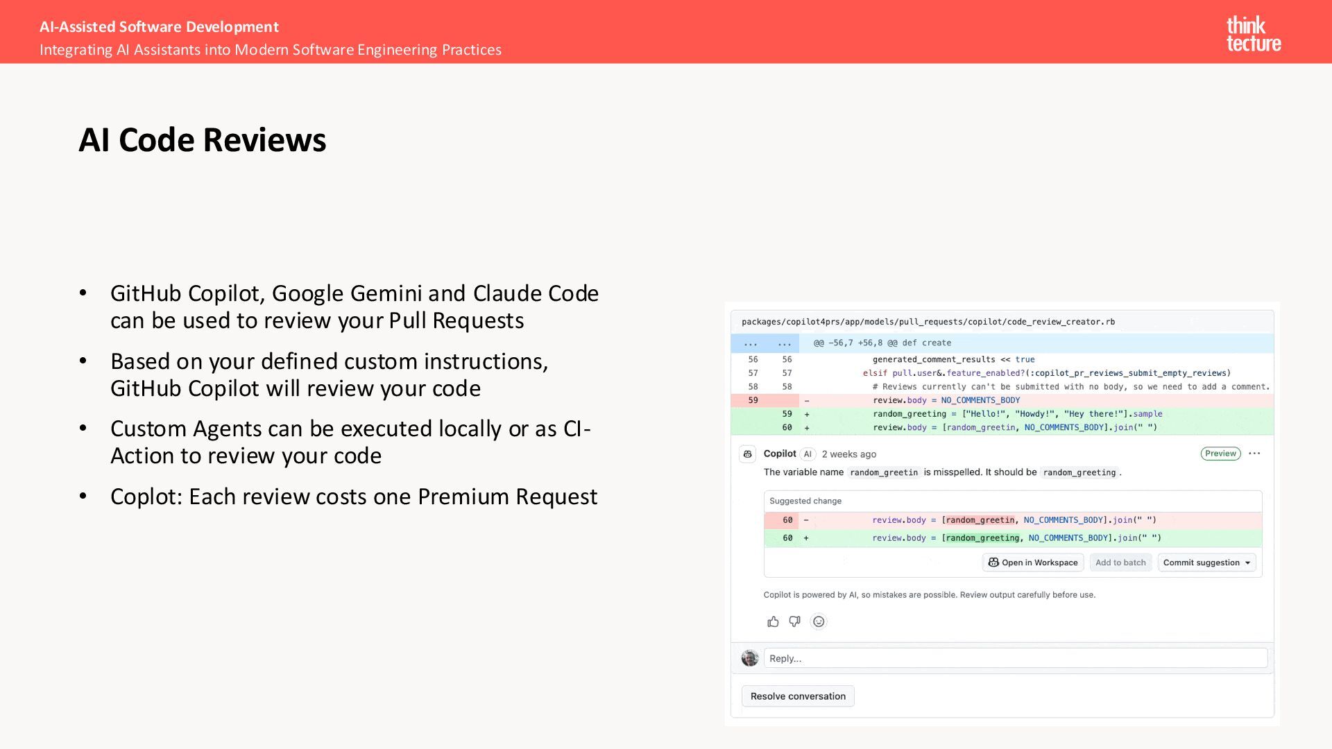Screen dimensions: 1332x749
Task: Open the emoji reaction smiley picker
Action: [x=819, y=622]
